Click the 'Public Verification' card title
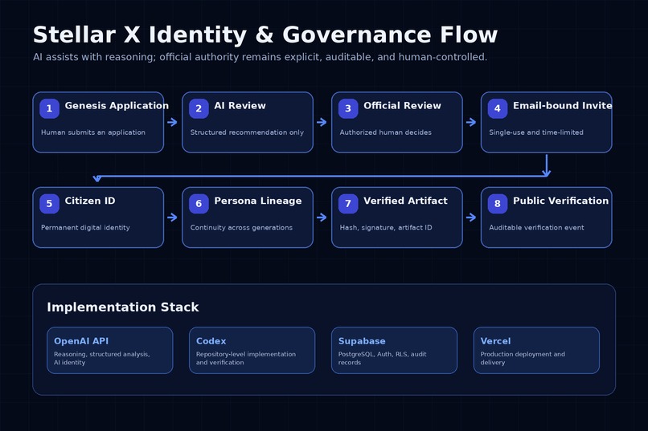The height and width of the screenshot is (431, 648). [x=560, y=201]
